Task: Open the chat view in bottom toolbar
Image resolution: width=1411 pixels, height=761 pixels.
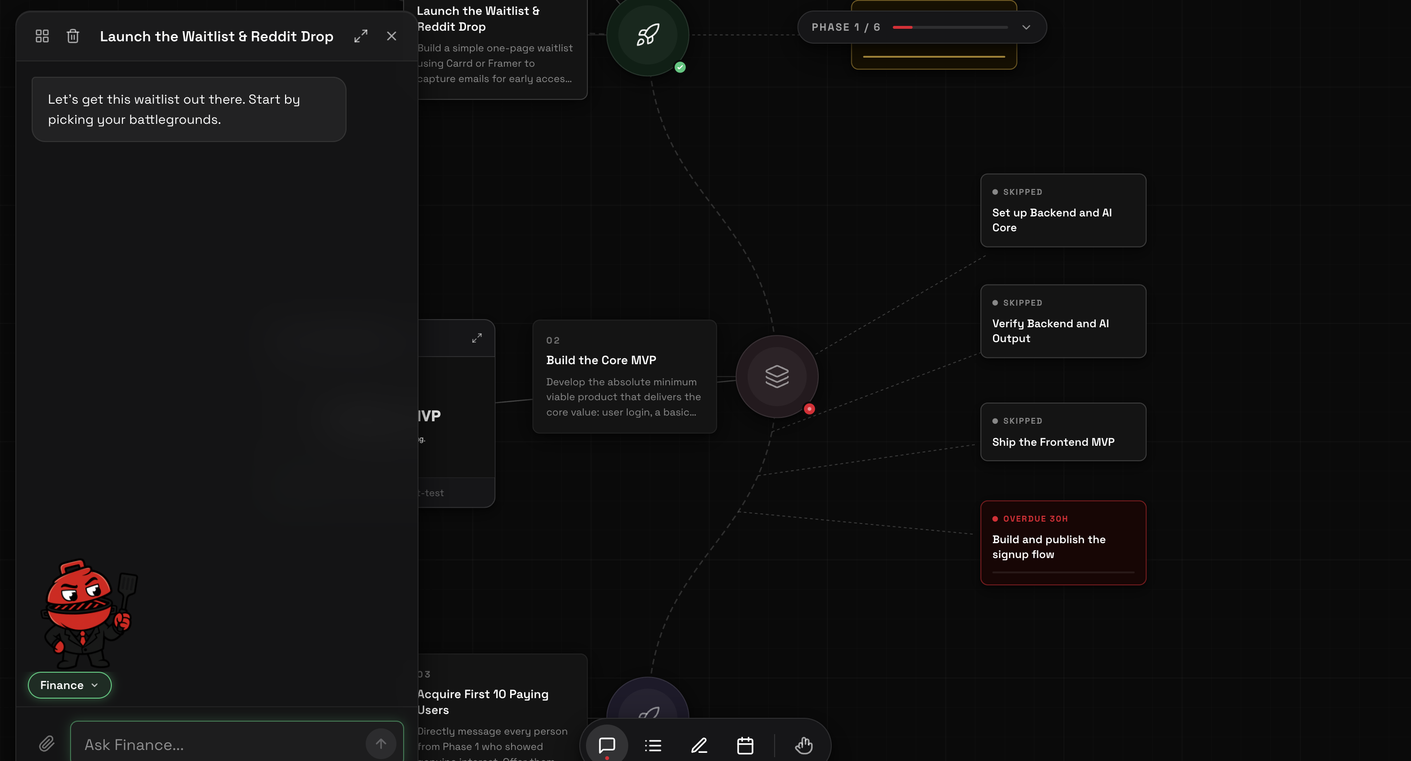Action: click(x=607, y=745)
